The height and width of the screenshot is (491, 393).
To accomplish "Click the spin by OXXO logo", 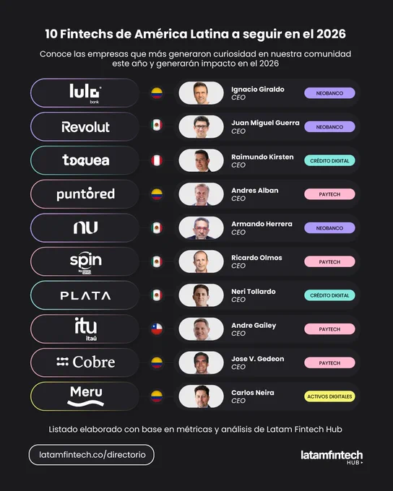I will click(85, 262).
